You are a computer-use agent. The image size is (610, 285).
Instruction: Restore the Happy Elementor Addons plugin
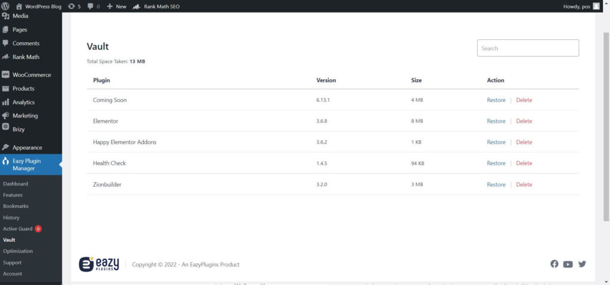coord(496,142)
